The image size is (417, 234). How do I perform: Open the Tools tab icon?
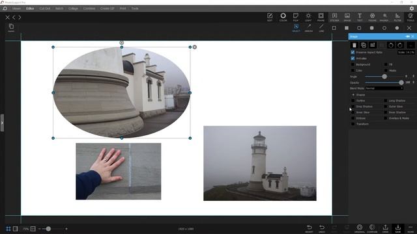[x=410, y=17]
